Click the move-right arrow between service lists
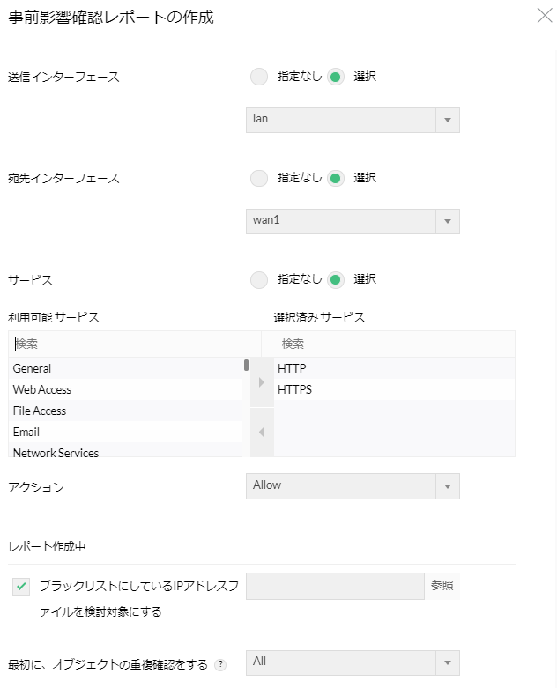Image resolution: width=557 pixels, height=688 pixels. (261, 382)
